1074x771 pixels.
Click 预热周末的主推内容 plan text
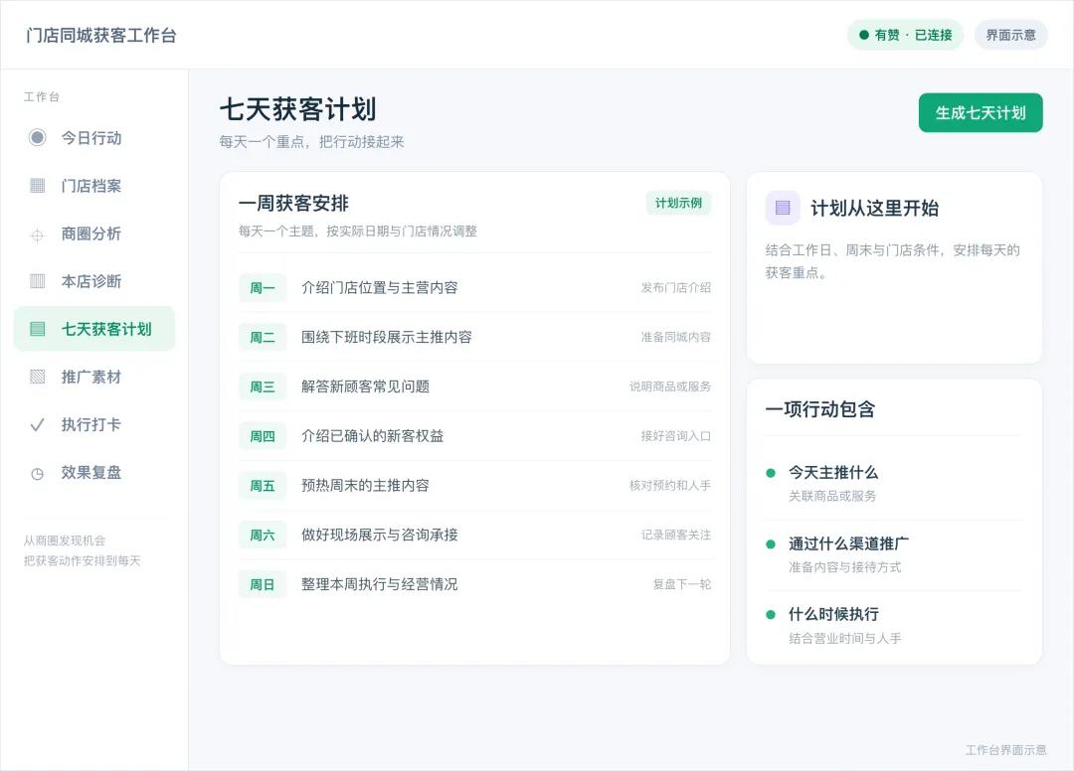click(x=365, y=486)
